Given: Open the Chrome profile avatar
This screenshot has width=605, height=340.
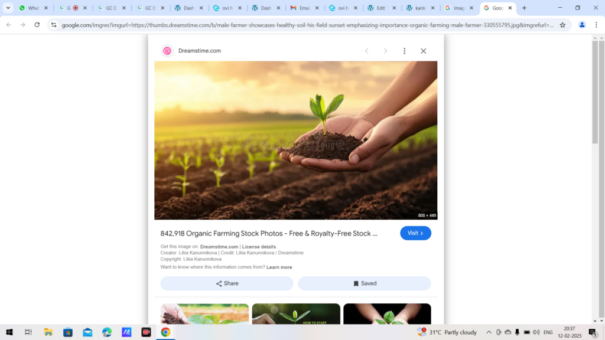Looking at the screenshot, I should click(582, 25).
